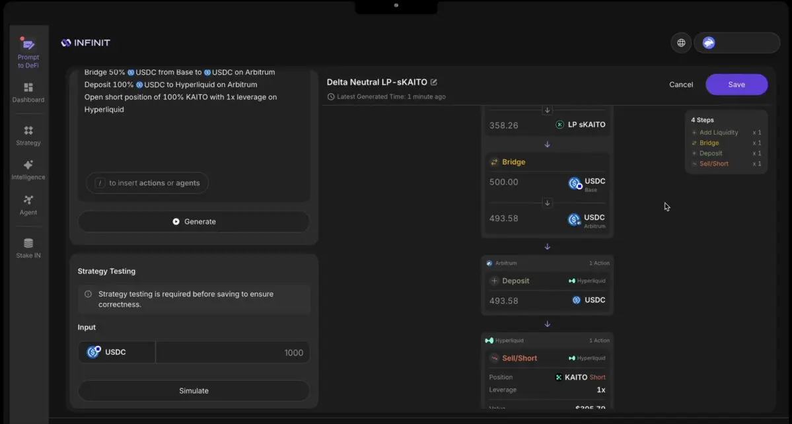Click the USDC amount input field

click(x=233, y=353)
